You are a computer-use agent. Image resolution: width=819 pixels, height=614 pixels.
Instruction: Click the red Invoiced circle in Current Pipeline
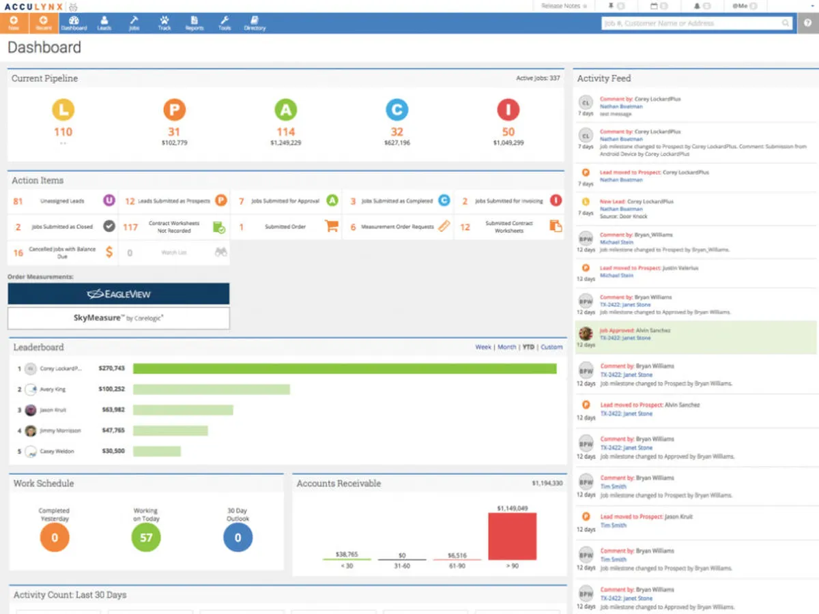pos(508,111)
